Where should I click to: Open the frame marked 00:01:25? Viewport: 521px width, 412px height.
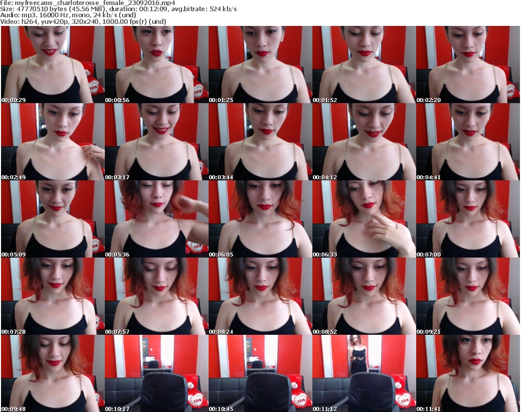260,65
